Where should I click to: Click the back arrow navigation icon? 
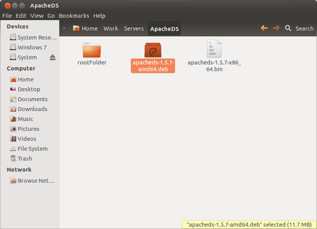pyautogui.click(x=264, y=28)
